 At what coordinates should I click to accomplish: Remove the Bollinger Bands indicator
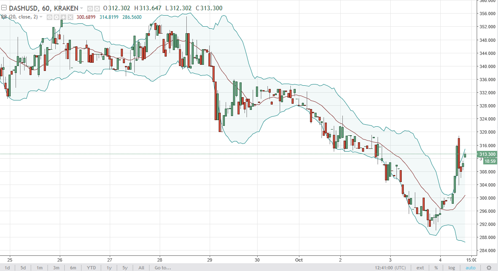click(70, 17)
